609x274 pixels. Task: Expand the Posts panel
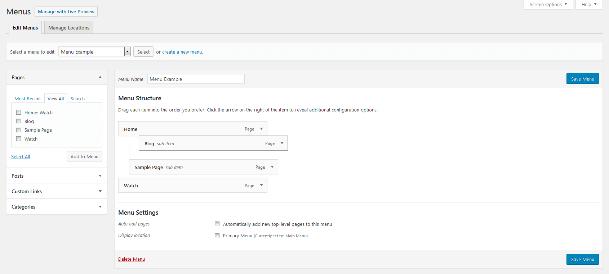100,176
